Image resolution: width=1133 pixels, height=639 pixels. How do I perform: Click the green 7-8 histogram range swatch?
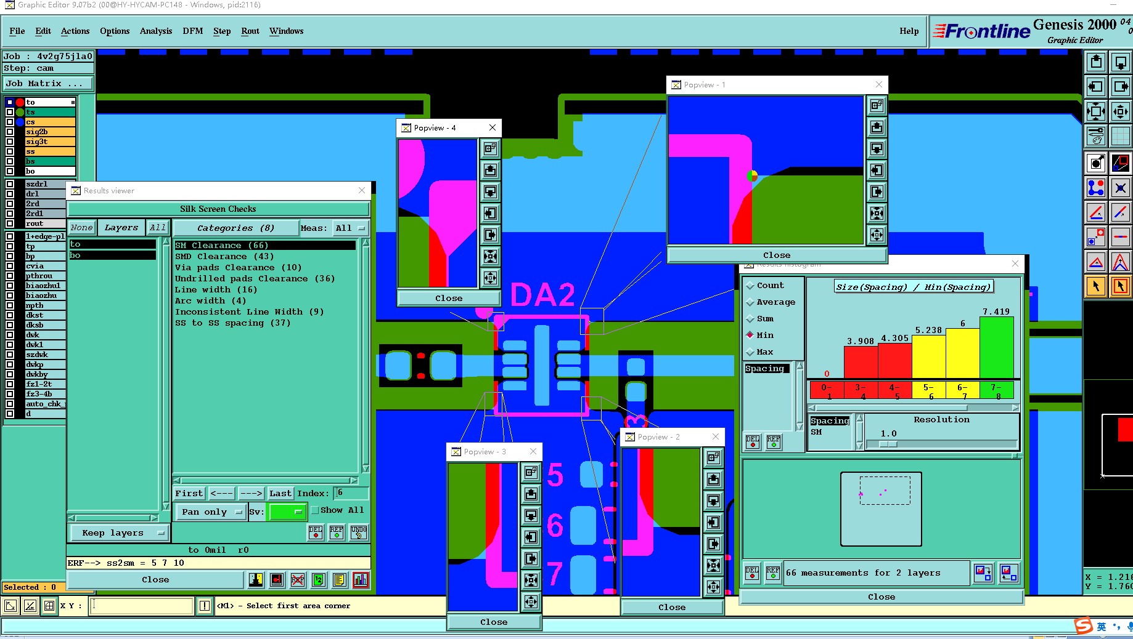click(997, 390)
